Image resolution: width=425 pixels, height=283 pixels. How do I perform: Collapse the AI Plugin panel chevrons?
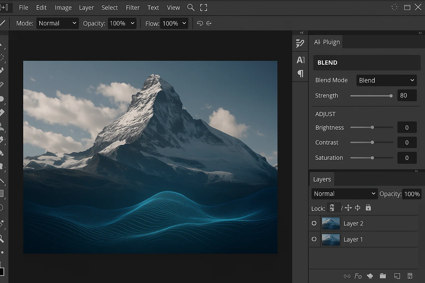(x=420, y=33)
